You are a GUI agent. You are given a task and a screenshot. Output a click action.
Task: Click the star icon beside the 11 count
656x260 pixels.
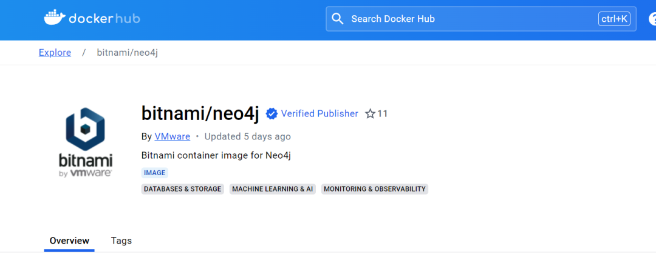[370, 113]
